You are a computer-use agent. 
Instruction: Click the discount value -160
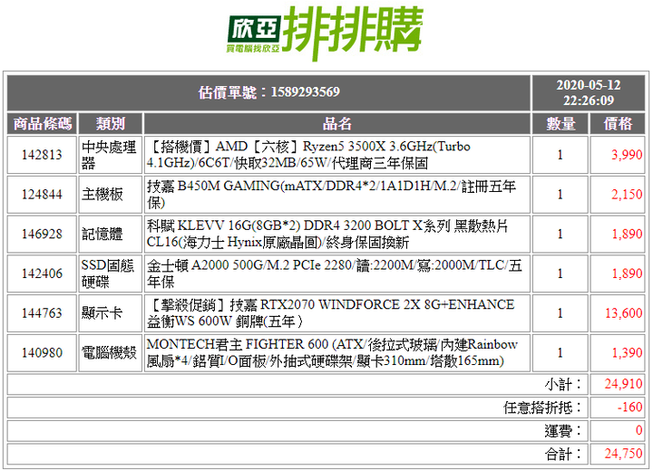pos(629,408)
